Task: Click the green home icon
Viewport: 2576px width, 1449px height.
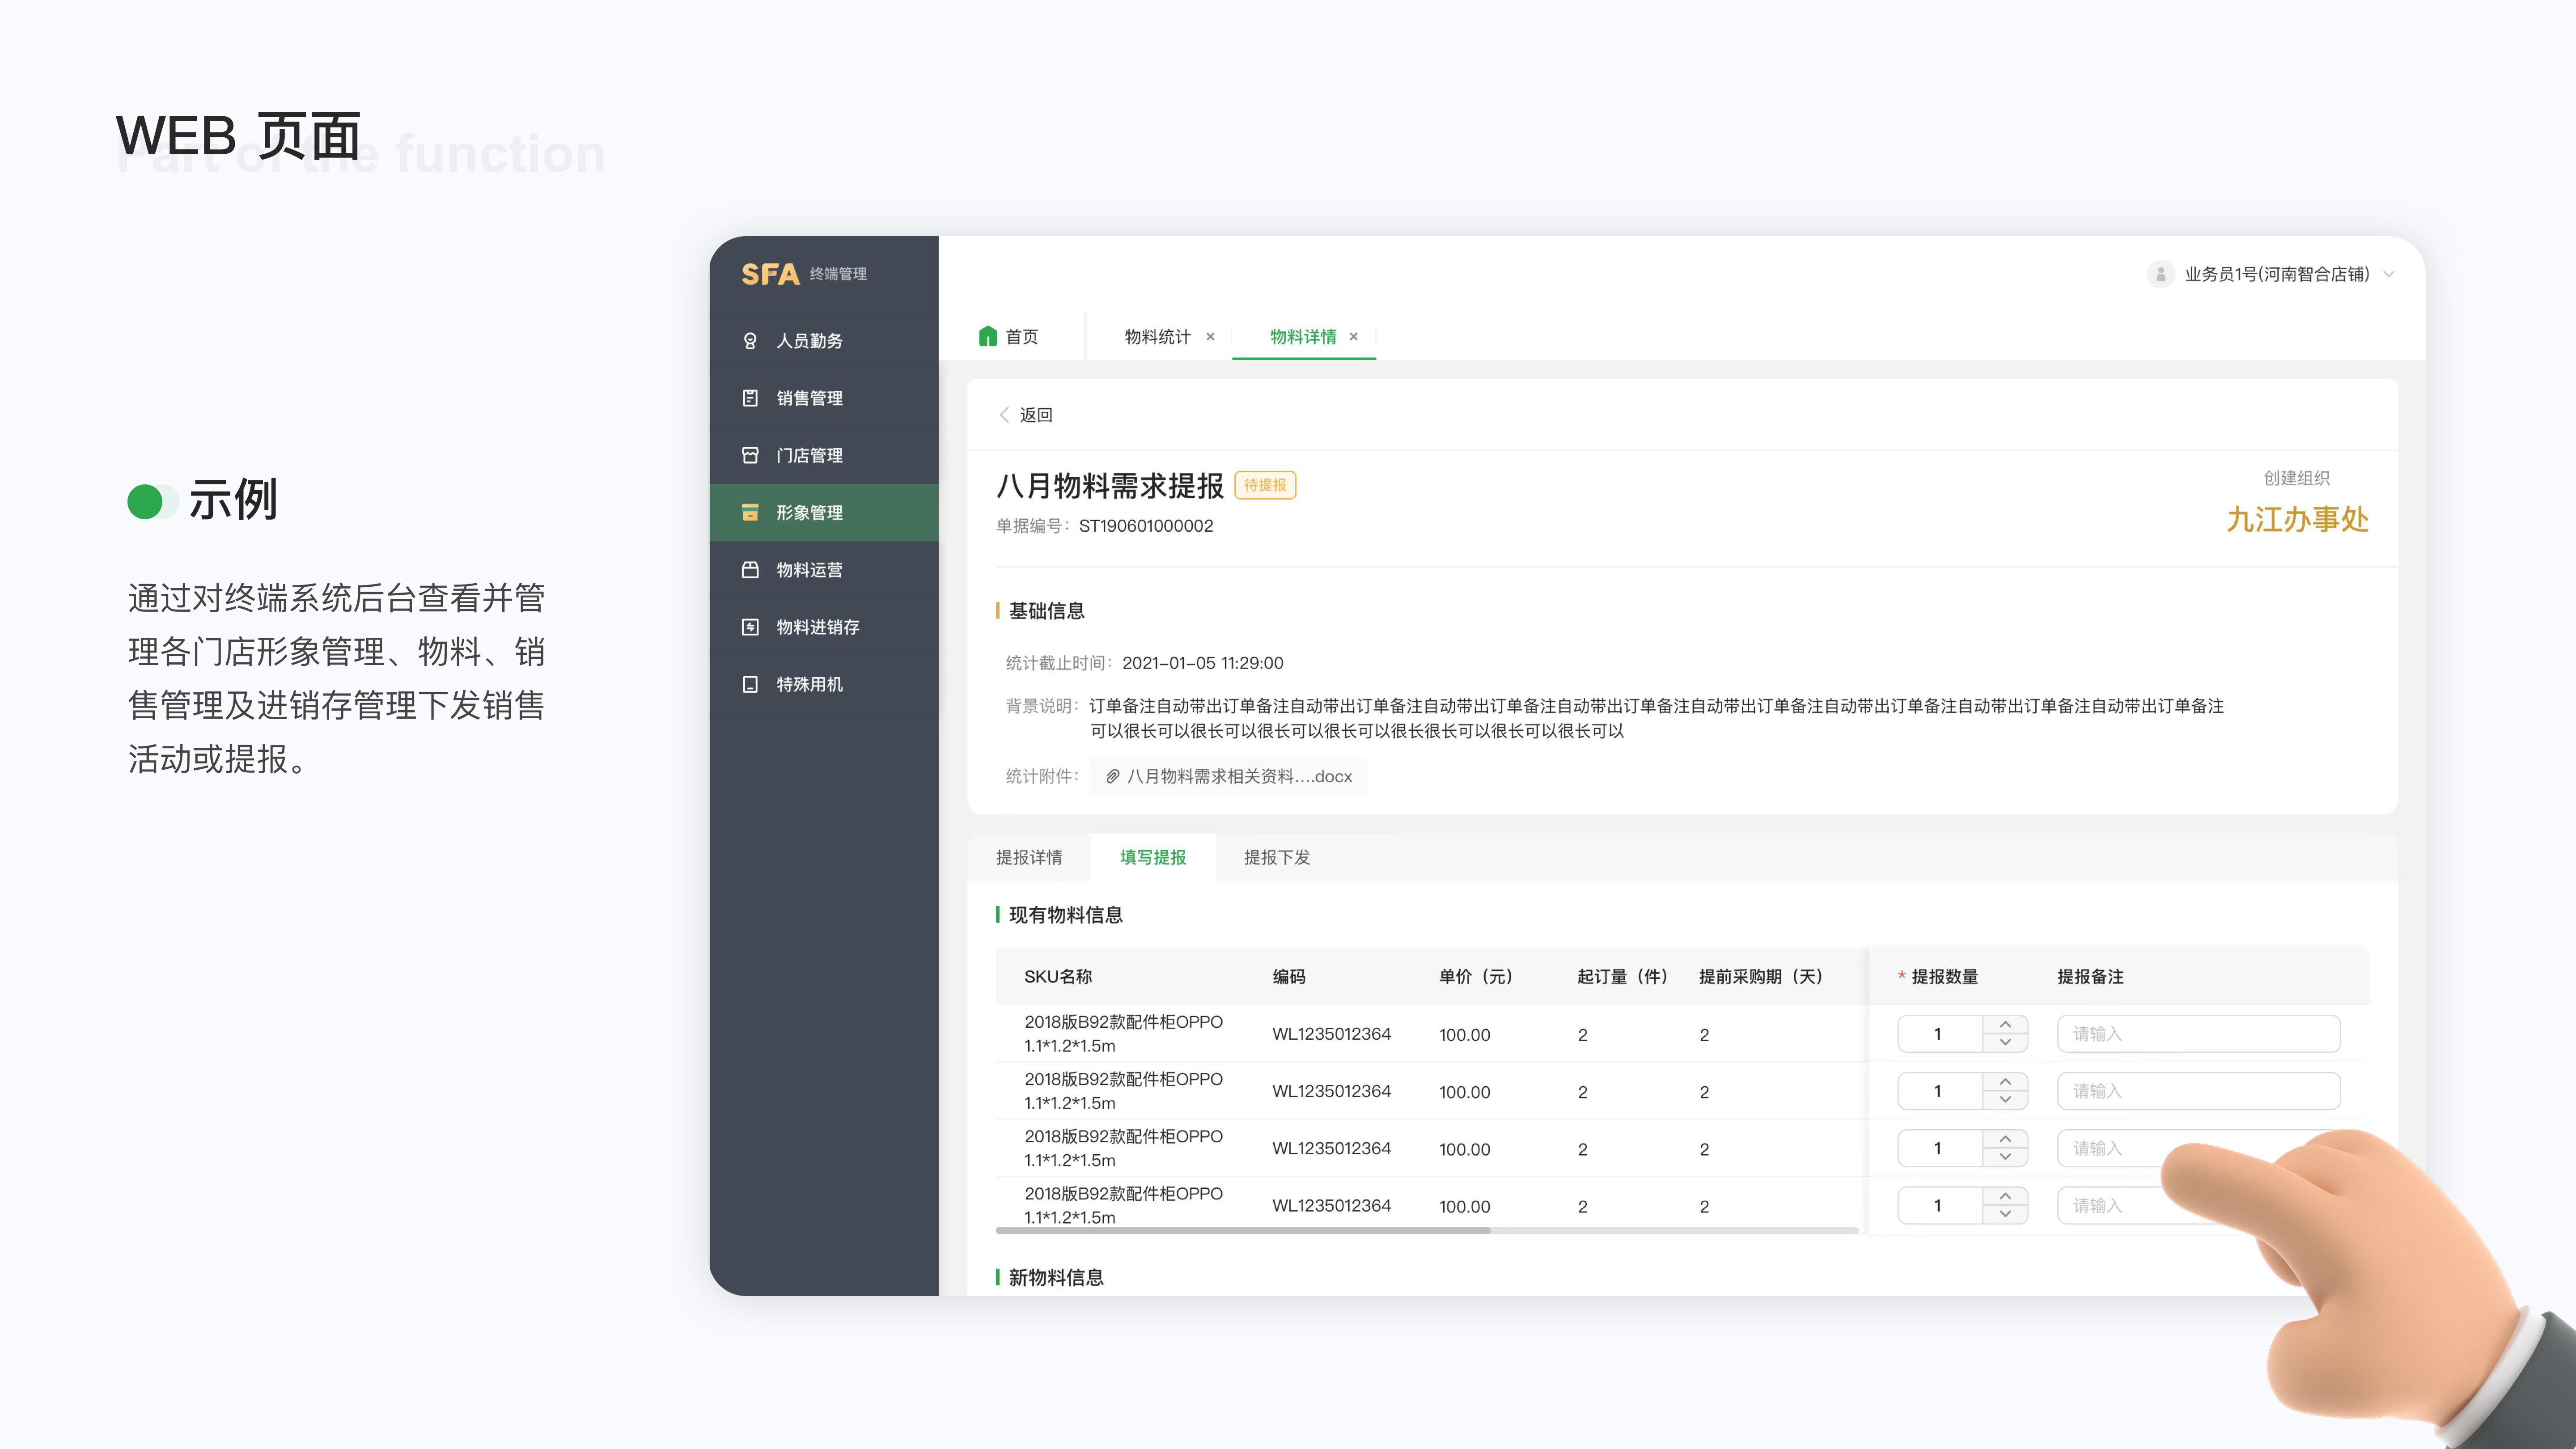Action: click(x=988, y=336)
